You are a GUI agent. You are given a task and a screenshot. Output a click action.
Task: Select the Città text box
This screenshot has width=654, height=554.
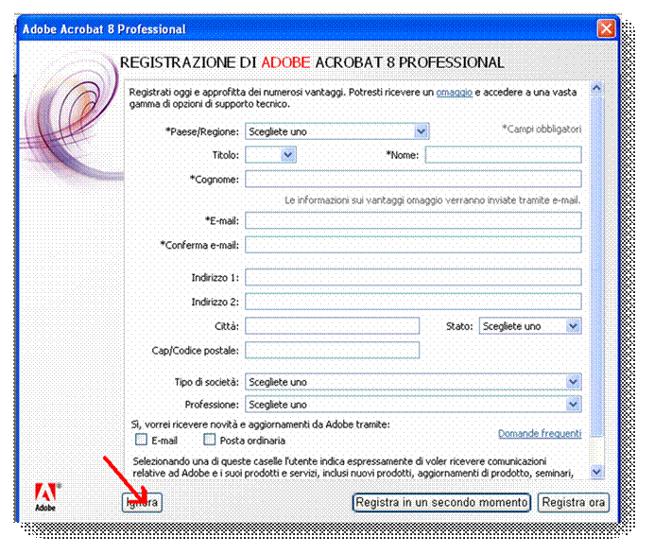point(332,326)
